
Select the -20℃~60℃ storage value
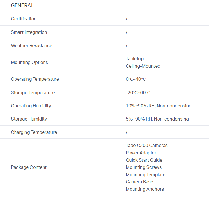pyautogui.click(x=138, y=92)
